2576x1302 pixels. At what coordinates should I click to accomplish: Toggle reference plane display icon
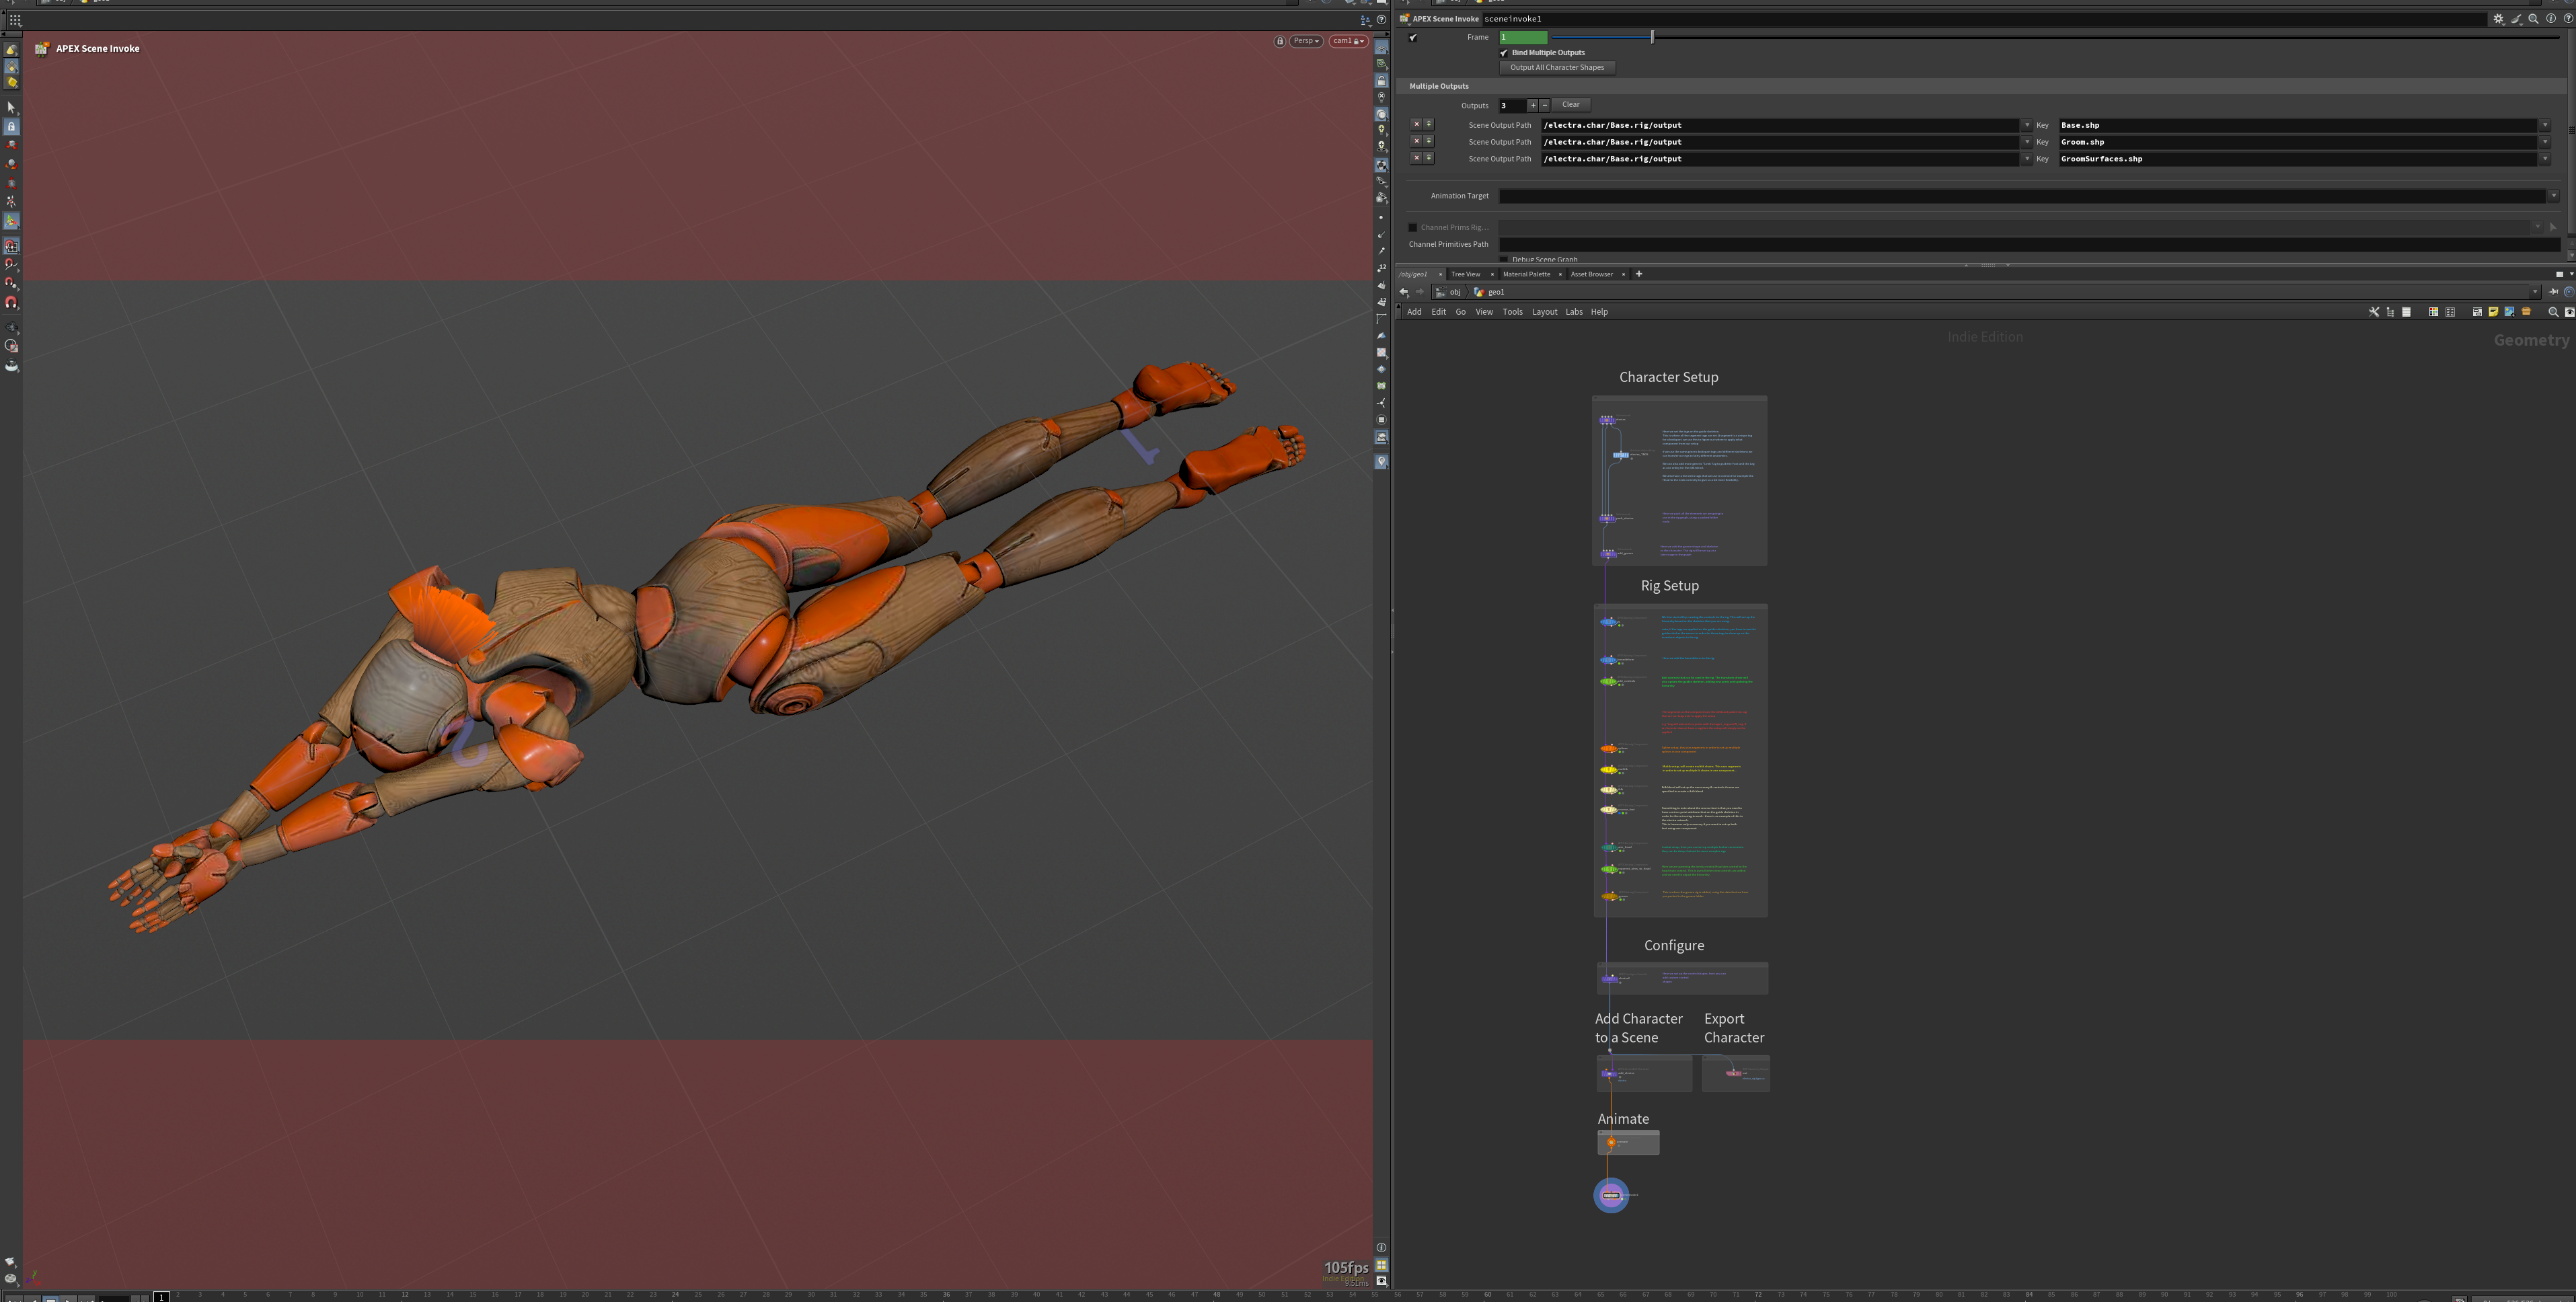(x=1381, y=47)
